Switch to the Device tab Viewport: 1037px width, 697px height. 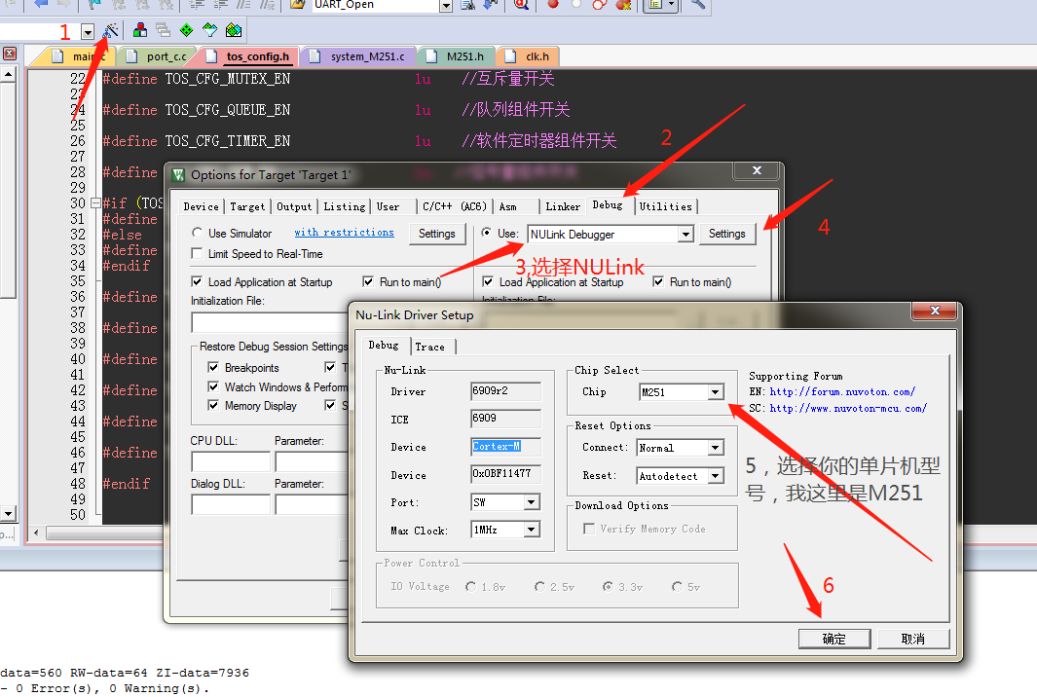click(x=201, y=206)
